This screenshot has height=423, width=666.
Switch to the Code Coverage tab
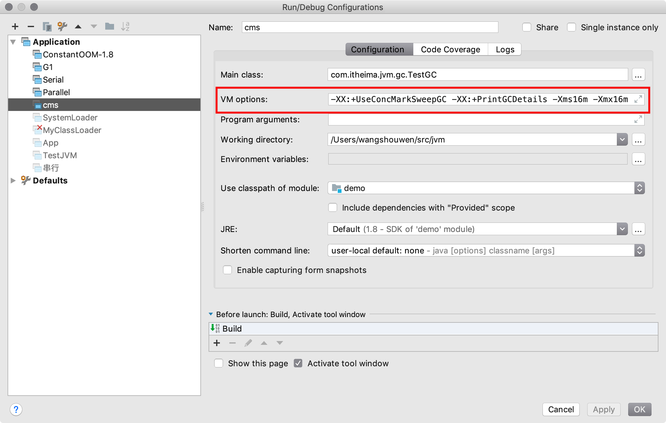450,49
